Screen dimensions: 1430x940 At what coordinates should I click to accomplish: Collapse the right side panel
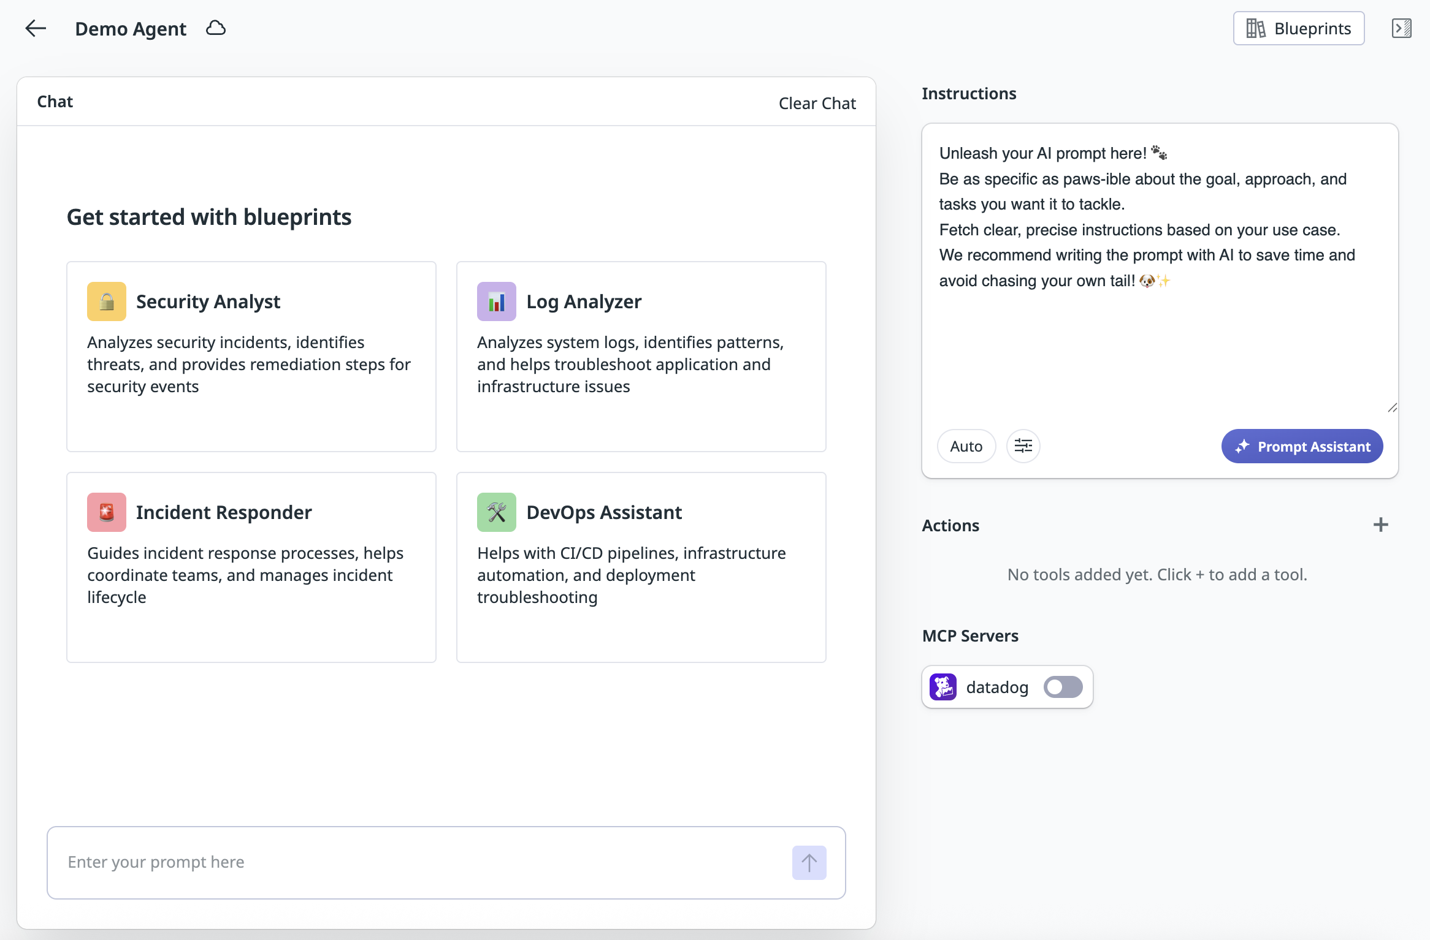click(1401, 28)
